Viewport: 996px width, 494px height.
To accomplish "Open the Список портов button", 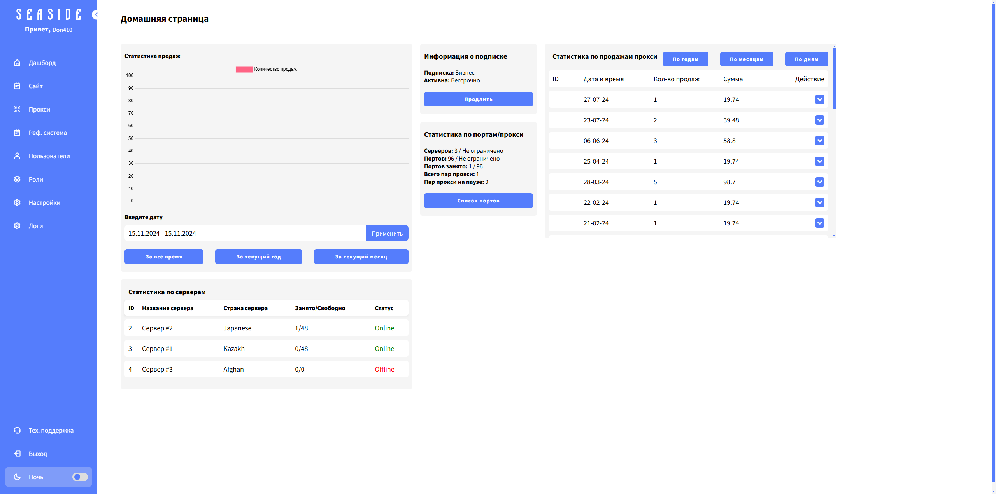I will [x=478, y=201].
